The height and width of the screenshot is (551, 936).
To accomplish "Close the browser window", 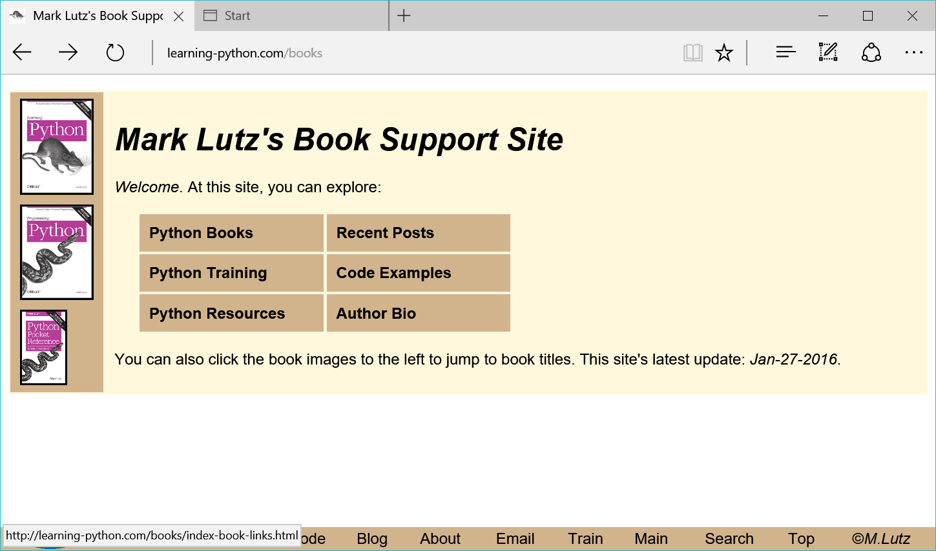I will coord(912,15).
